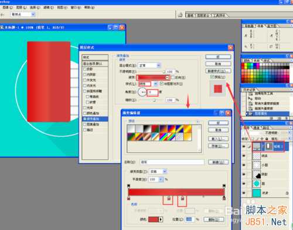293x230 pixels.
Task: Click the gradient name input field
Action: [x=172, y=162]
